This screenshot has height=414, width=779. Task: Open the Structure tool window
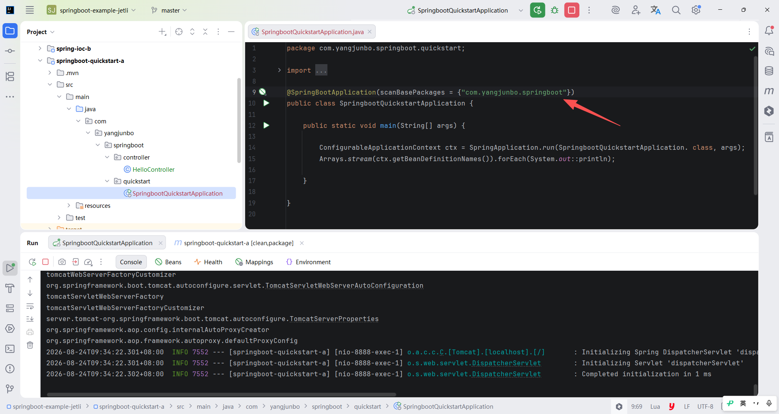[x=10, y=76]
